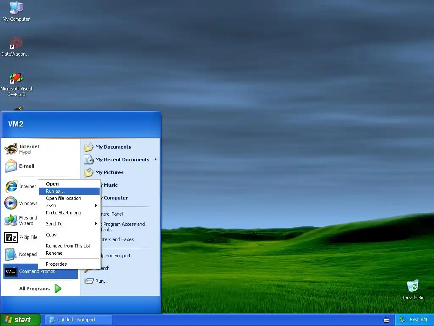Click the Command Prompt label

pos(37,271)
